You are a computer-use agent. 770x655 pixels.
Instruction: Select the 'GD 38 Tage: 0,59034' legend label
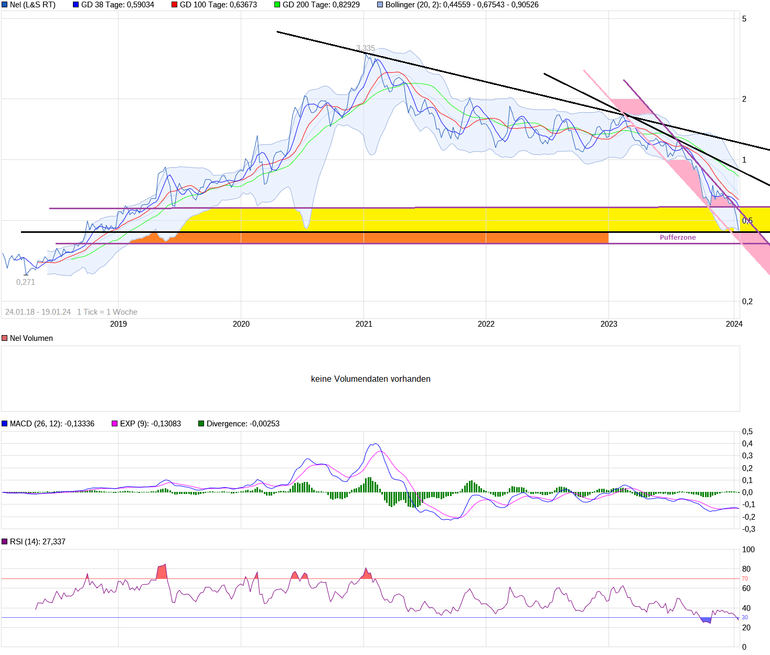tap(117, 5)
